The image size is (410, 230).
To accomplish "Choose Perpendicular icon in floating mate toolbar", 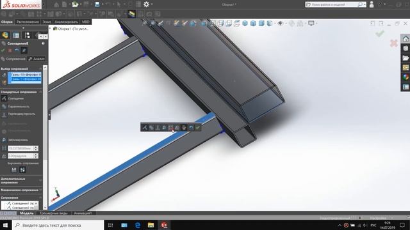I will 158,127.
